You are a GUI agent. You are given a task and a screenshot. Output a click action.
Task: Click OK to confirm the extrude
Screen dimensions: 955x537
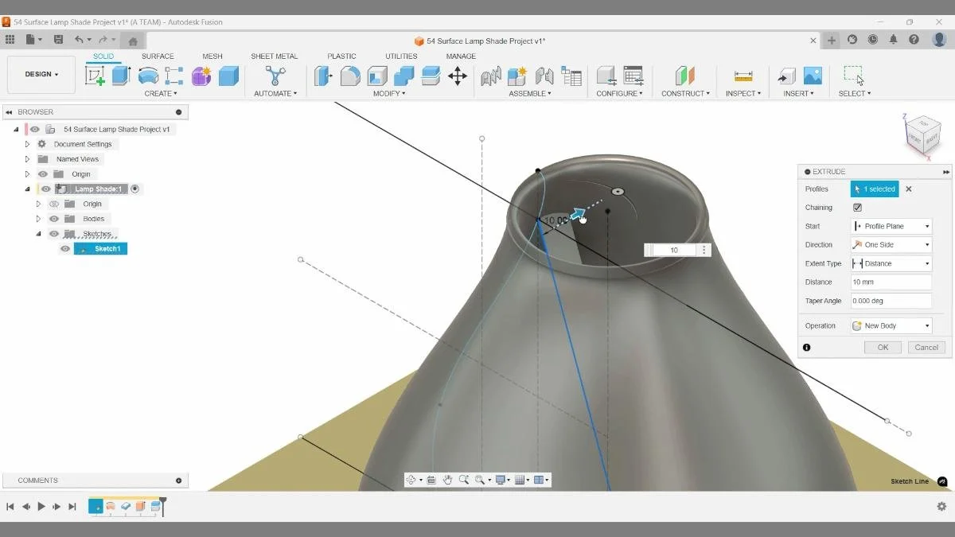pyautogui.click(x=882, y=347)
